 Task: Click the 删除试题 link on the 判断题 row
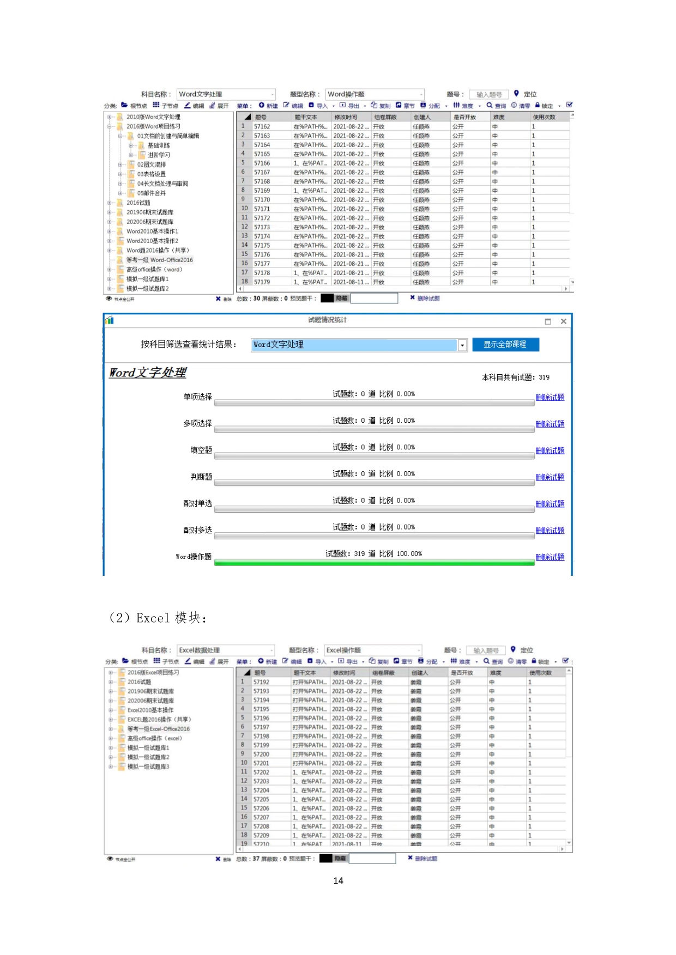[x=550, y=477]
